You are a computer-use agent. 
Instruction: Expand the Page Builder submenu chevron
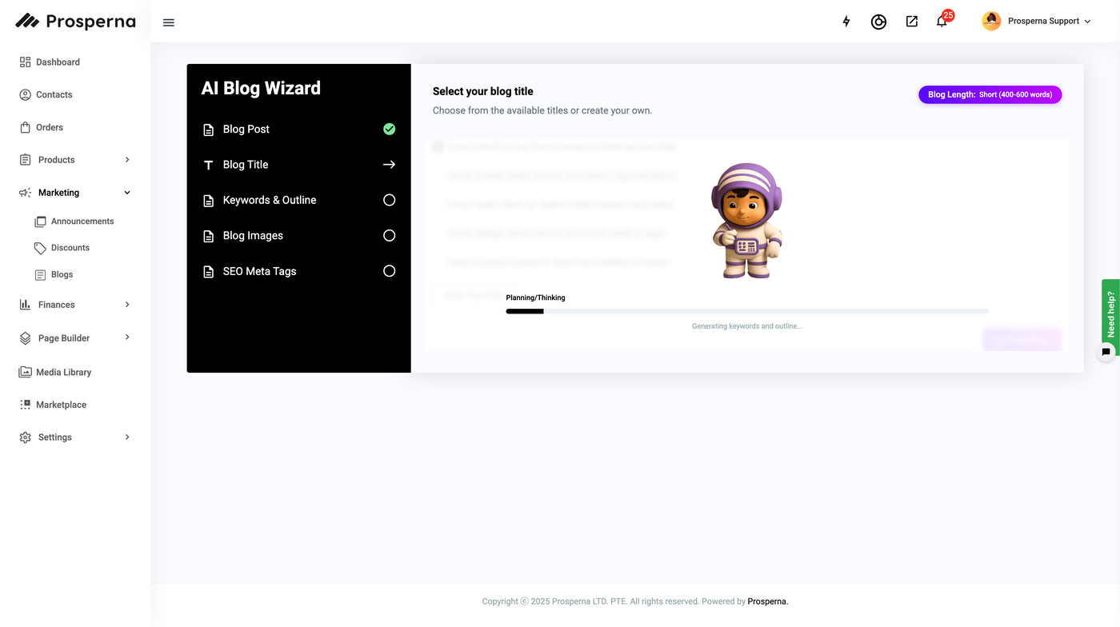(127, 337)
